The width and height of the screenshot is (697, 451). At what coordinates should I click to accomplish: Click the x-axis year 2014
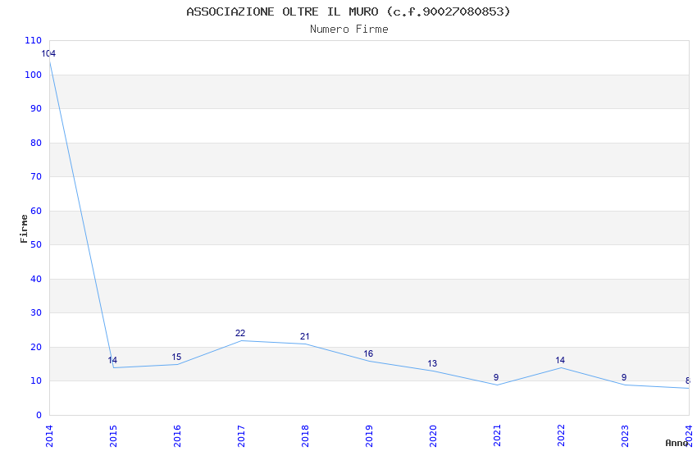[x=49, y=436]
